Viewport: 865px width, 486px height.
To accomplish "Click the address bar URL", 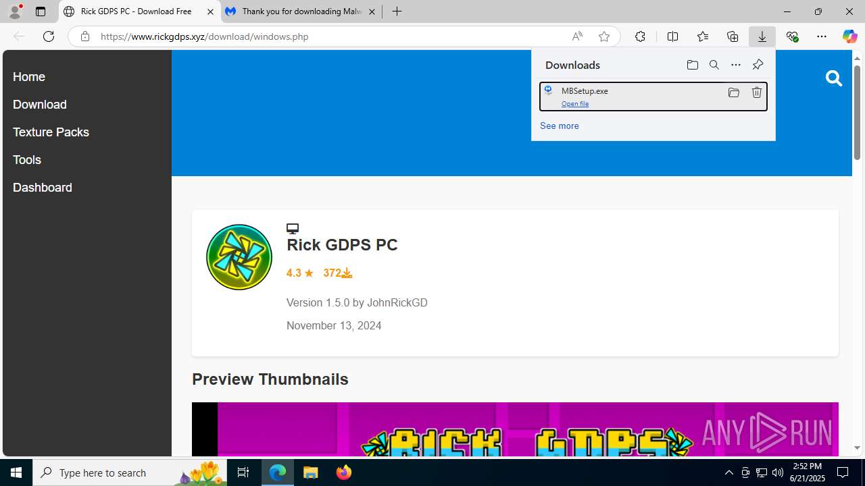I will tap(204, 36).
